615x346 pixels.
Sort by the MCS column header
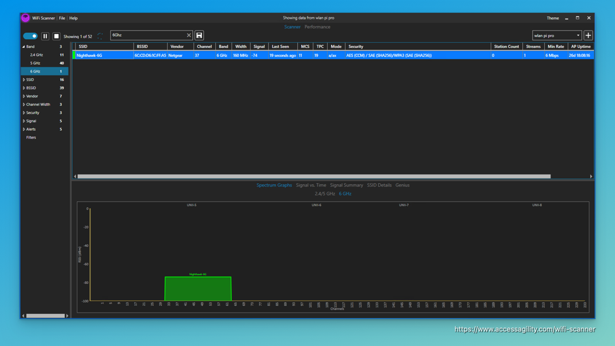[x=305, y=47]
